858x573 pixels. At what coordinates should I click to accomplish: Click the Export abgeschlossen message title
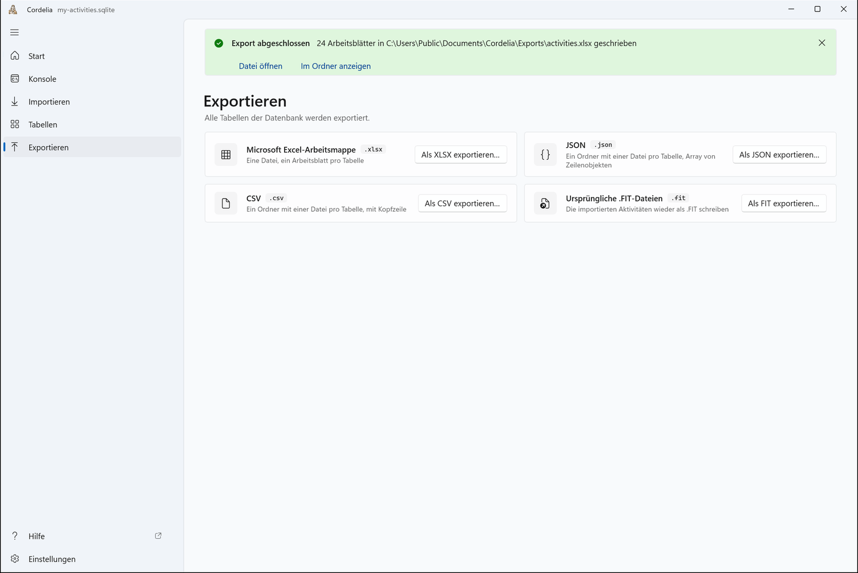click(270, 43)
